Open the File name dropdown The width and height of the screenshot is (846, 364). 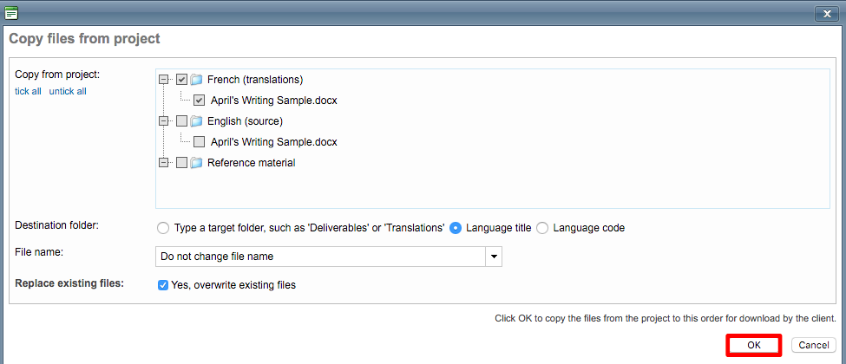[494, 257]
